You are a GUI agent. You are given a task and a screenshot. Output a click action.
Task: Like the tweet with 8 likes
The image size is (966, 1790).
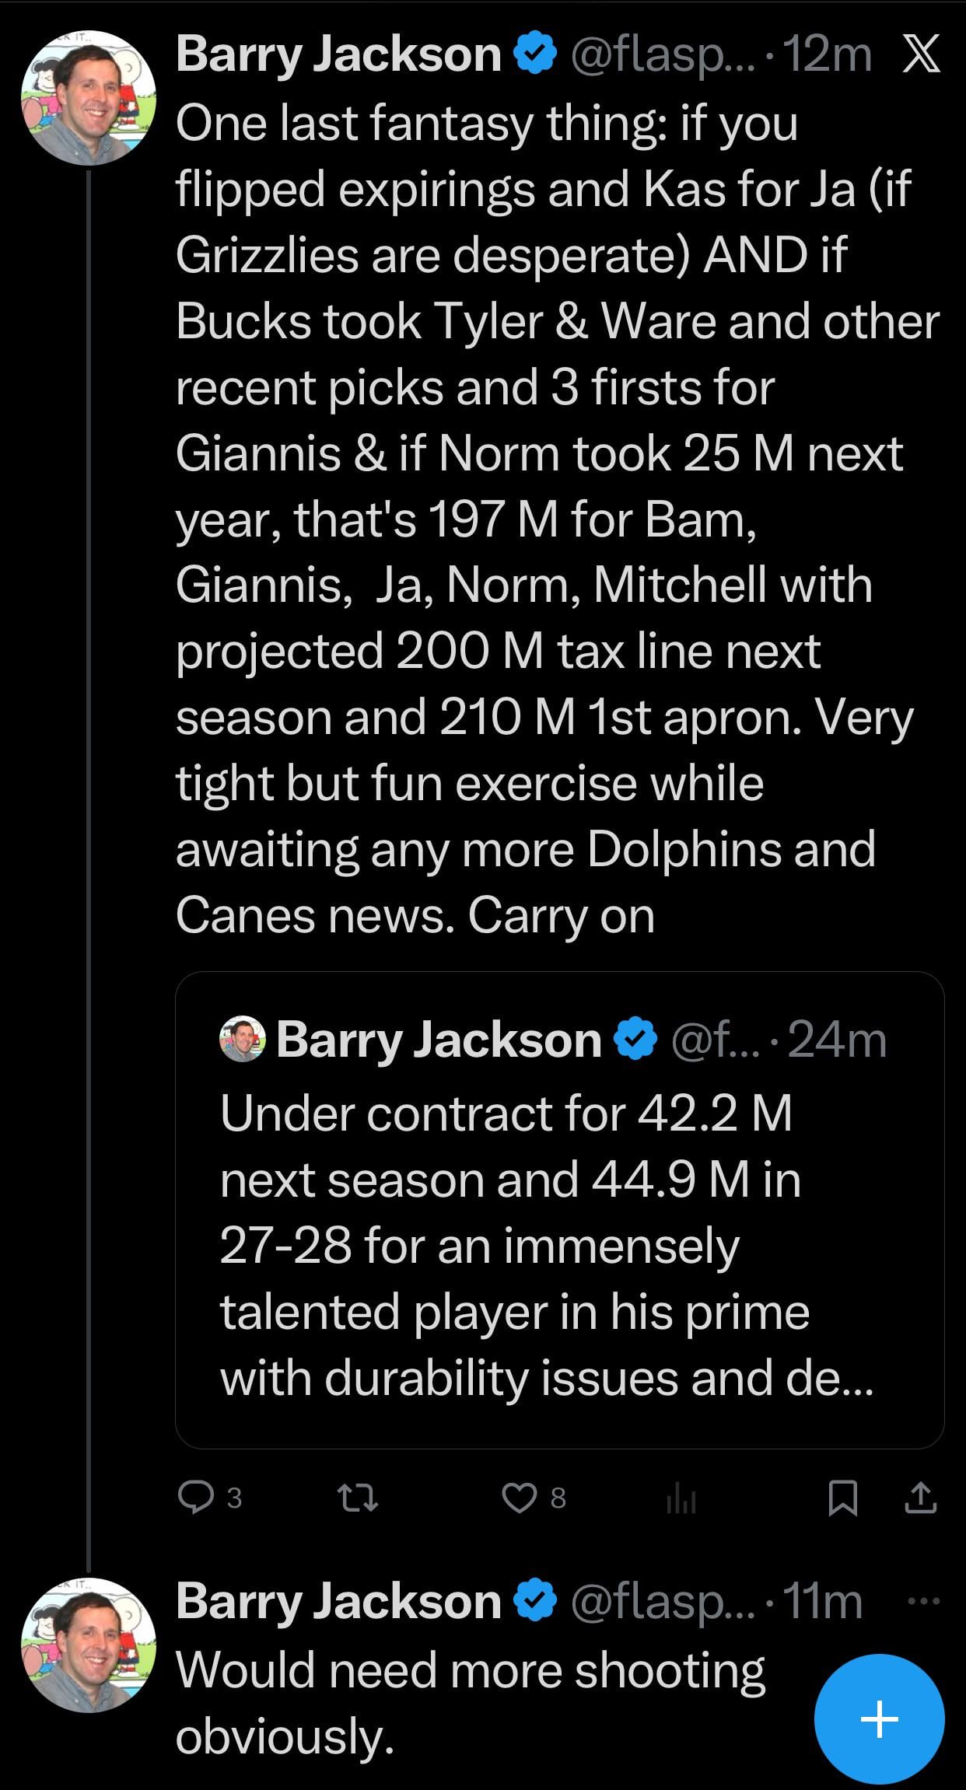tap(520, 1497)
